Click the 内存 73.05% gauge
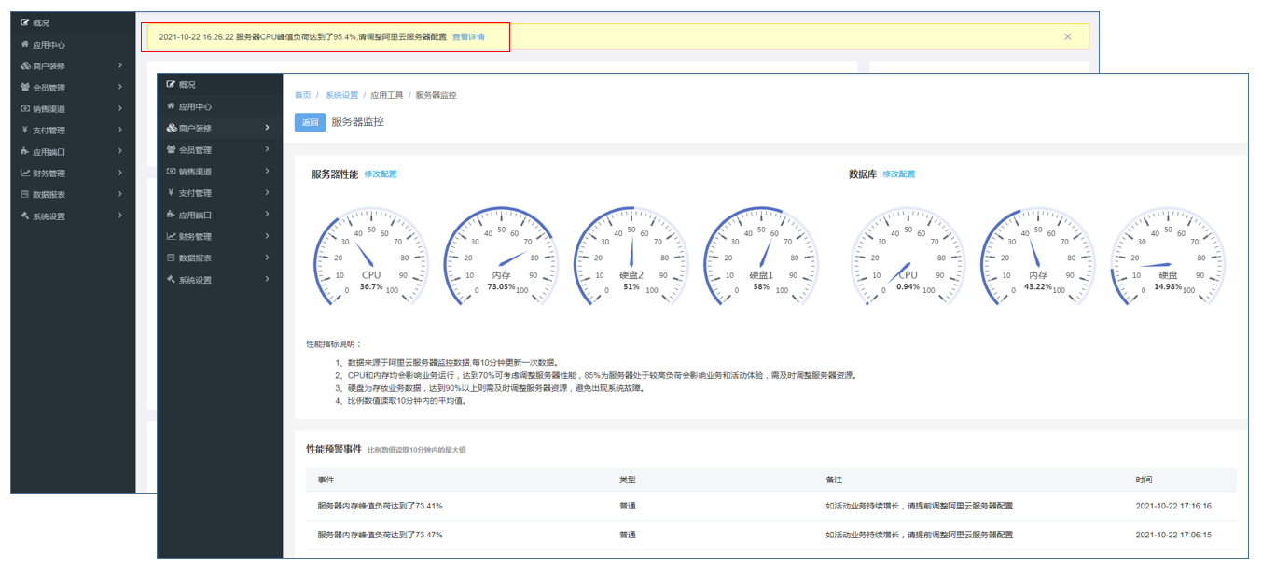1262x571 pixels. 501,252
